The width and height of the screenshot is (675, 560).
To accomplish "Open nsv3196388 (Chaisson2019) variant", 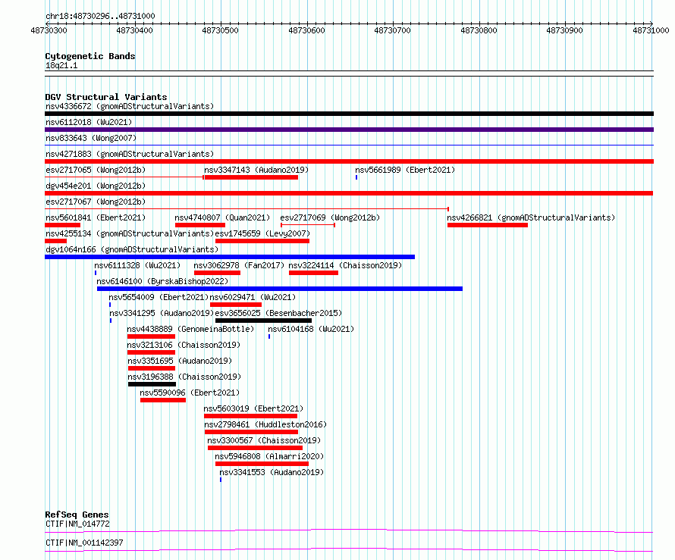I will tap(184, 377).
